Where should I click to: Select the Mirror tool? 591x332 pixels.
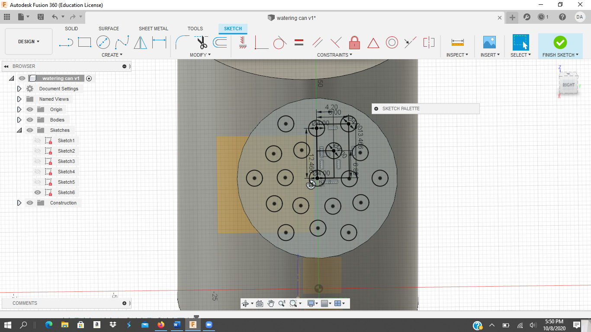coord(140,42)
